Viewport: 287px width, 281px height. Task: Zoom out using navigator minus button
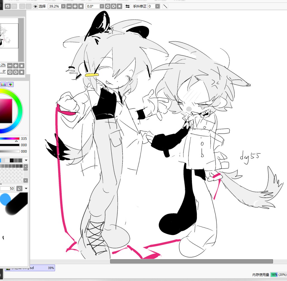[10, 66]
